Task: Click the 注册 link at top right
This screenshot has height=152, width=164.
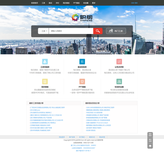Action: click(x=132, y=3)
